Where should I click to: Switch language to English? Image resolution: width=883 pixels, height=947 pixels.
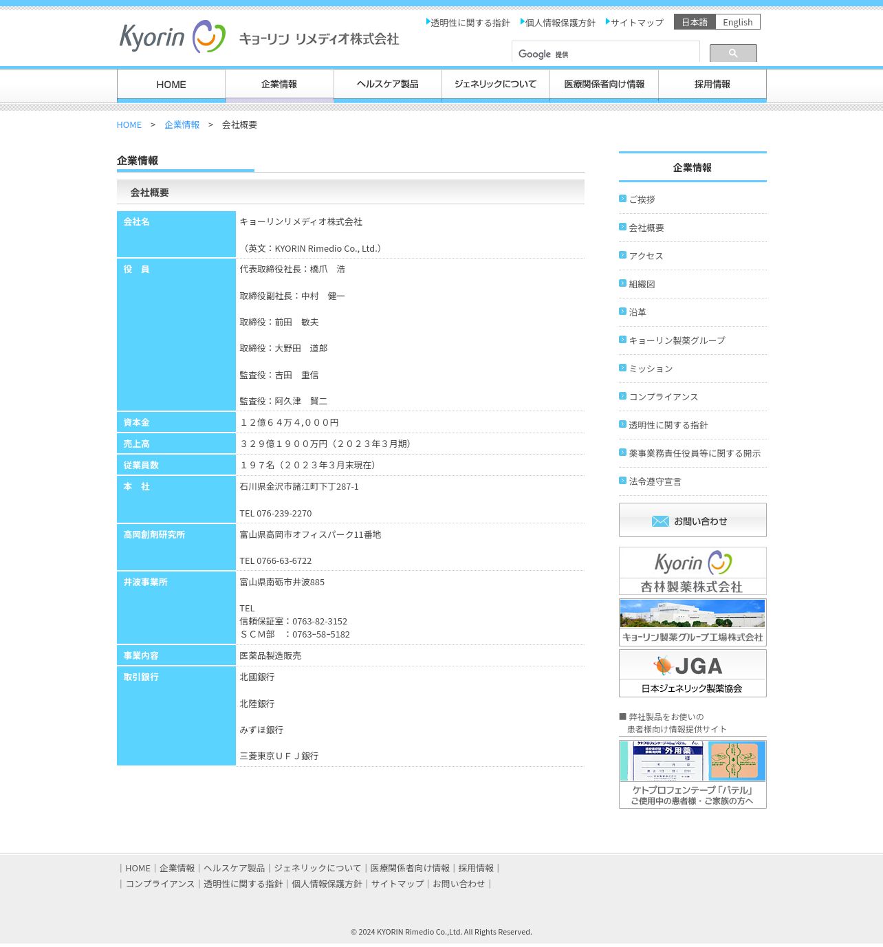pos(738,22)
